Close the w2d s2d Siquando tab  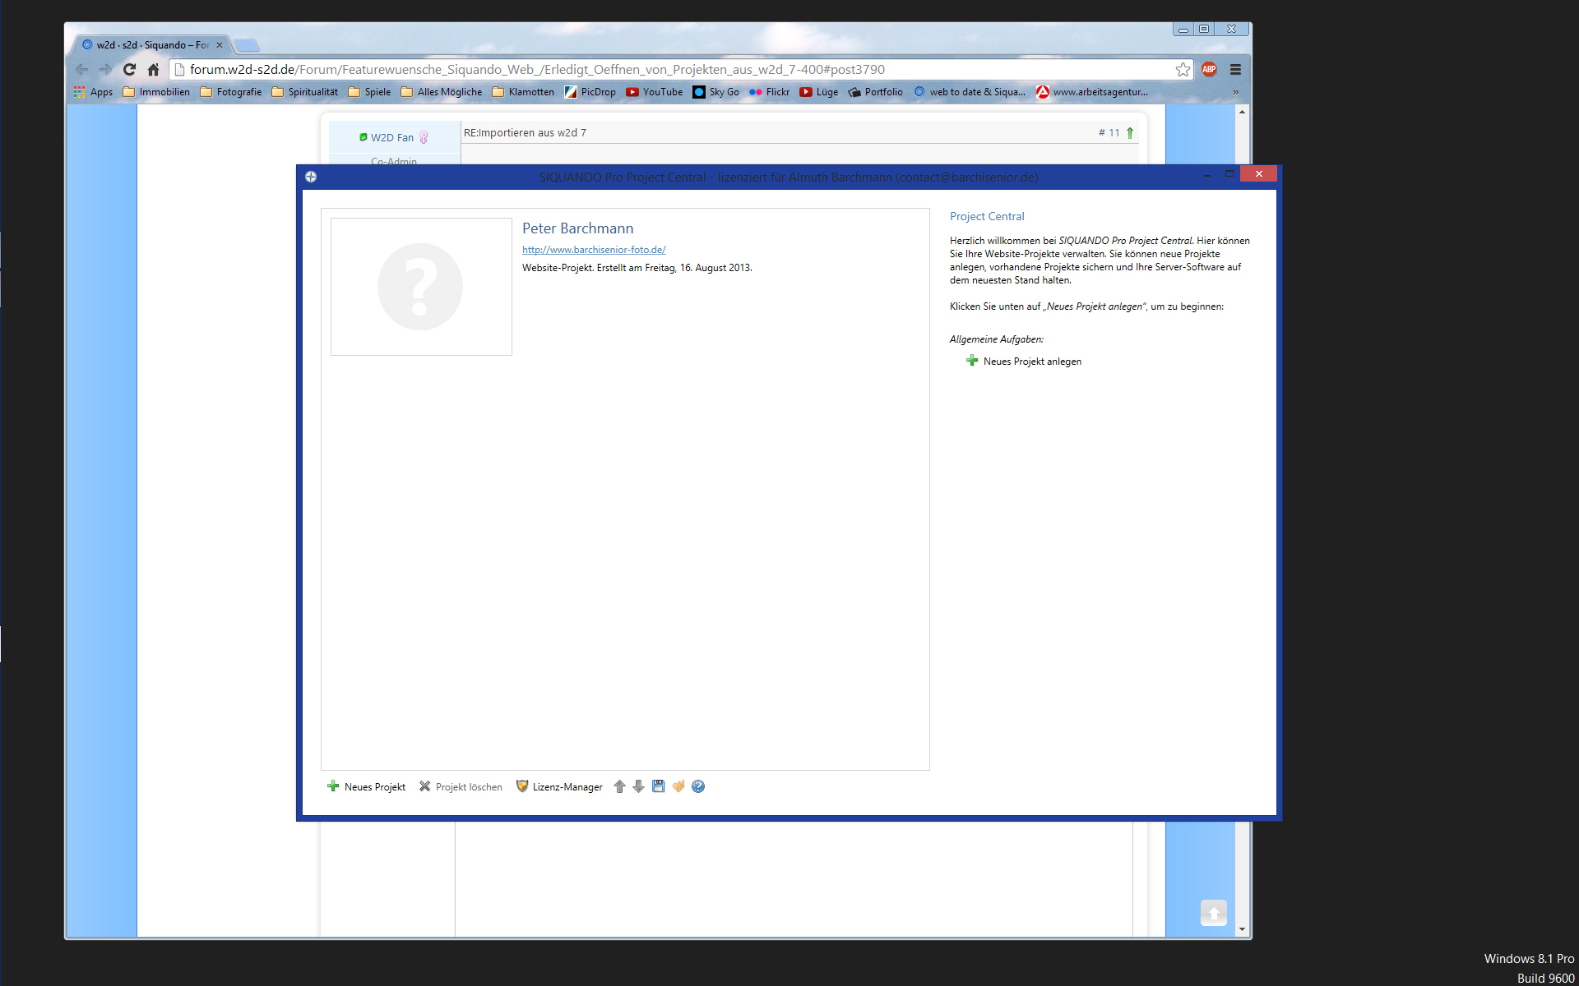pos(220,45)
